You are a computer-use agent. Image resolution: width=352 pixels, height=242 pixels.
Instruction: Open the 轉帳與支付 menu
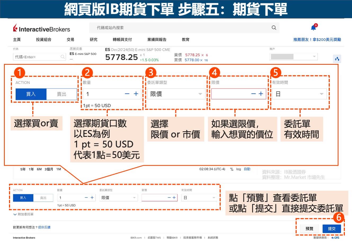click(122, 40)
